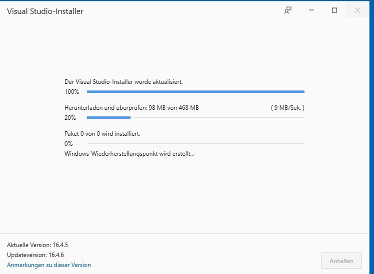This screenshot has height=274, width=374.
Task: Click the "Visual Studio-Installer" window title
Action: tap(45, 11)
